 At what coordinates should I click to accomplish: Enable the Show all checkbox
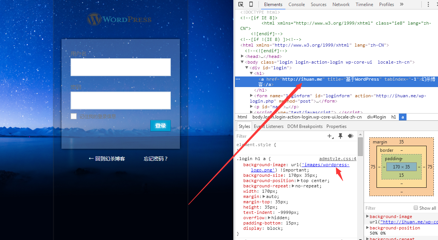(416, 208)
